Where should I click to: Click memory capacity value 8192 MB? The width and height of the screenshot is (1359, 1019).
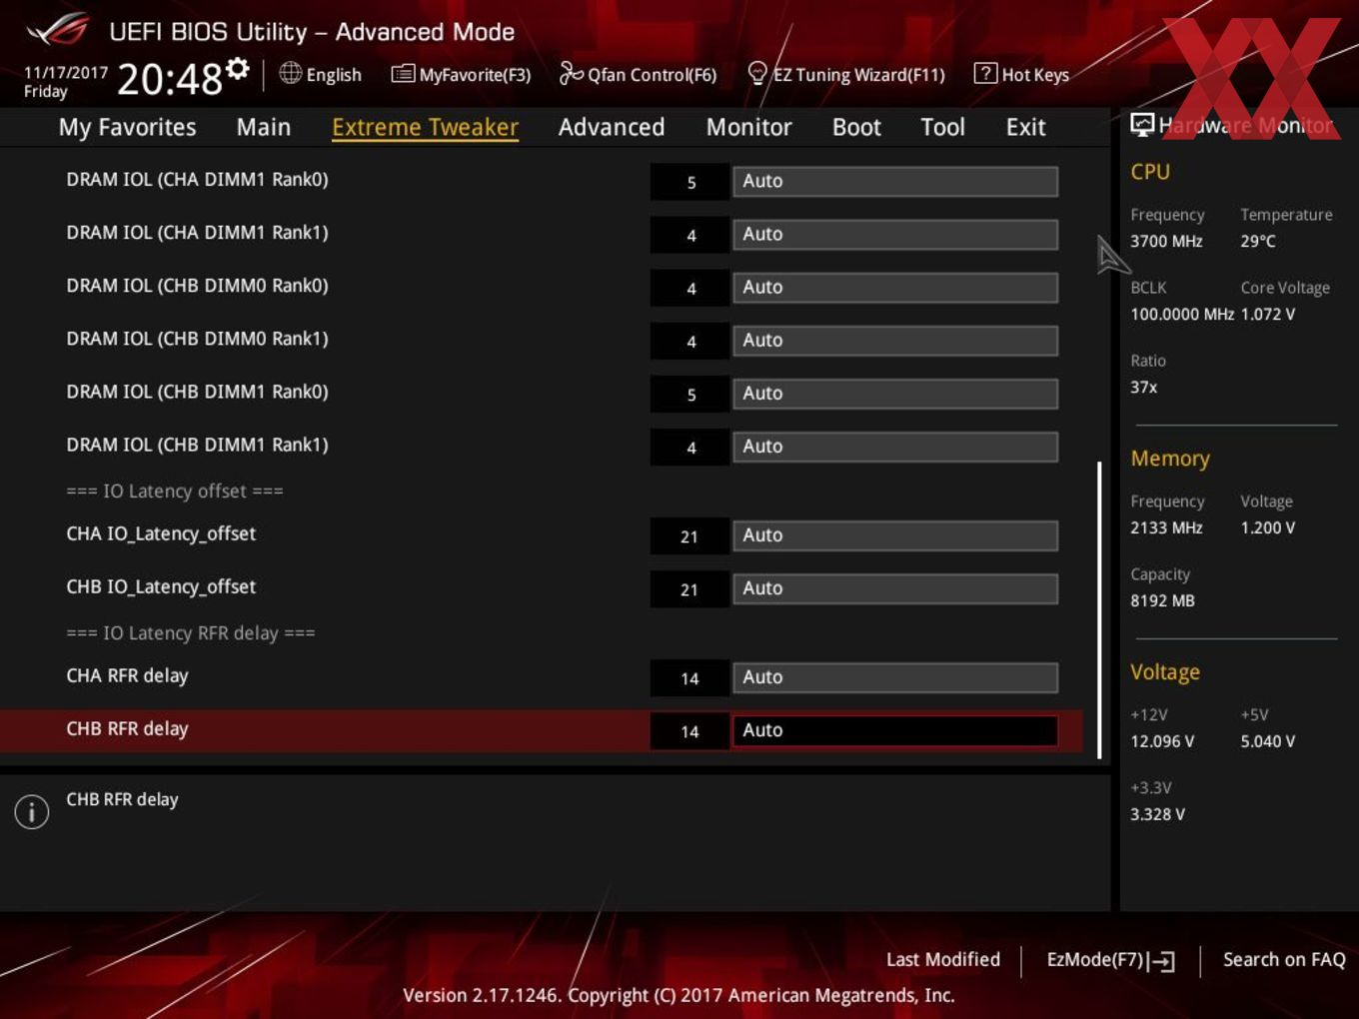click(1162, 600)
